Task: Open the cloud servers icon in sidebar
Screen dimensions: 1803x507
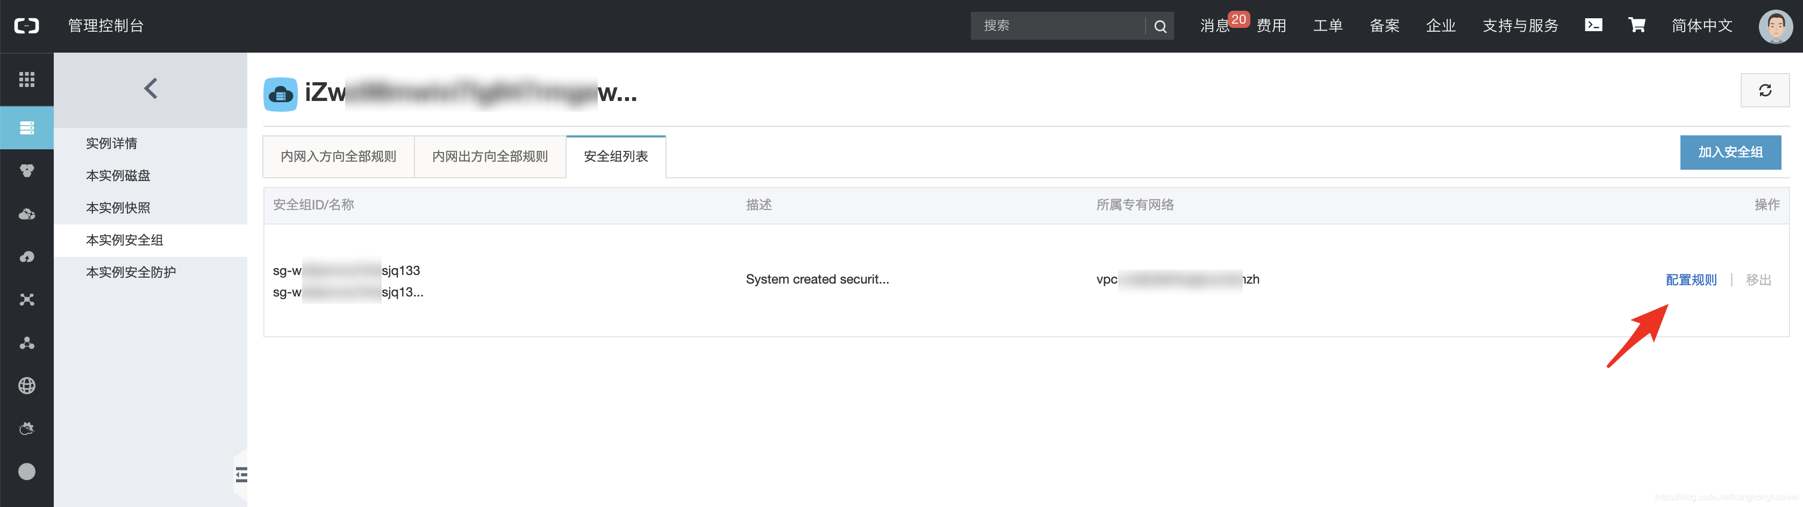Action: (26, 214)
